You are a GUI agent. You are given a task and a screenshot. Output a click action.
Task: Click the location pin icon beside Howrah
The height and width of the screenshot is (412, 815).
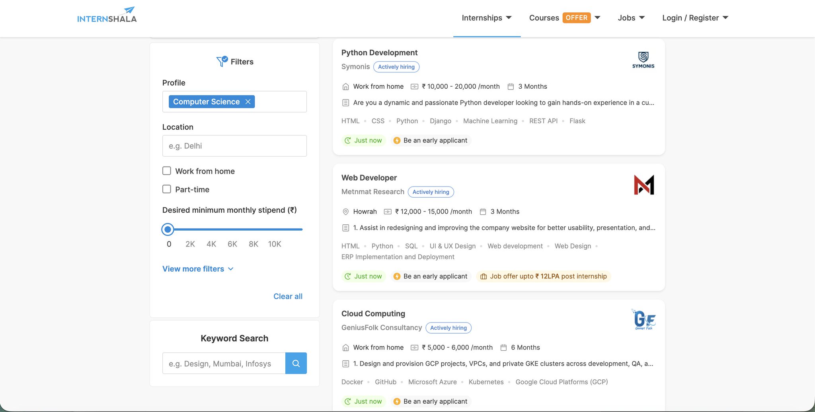point(345,212)
